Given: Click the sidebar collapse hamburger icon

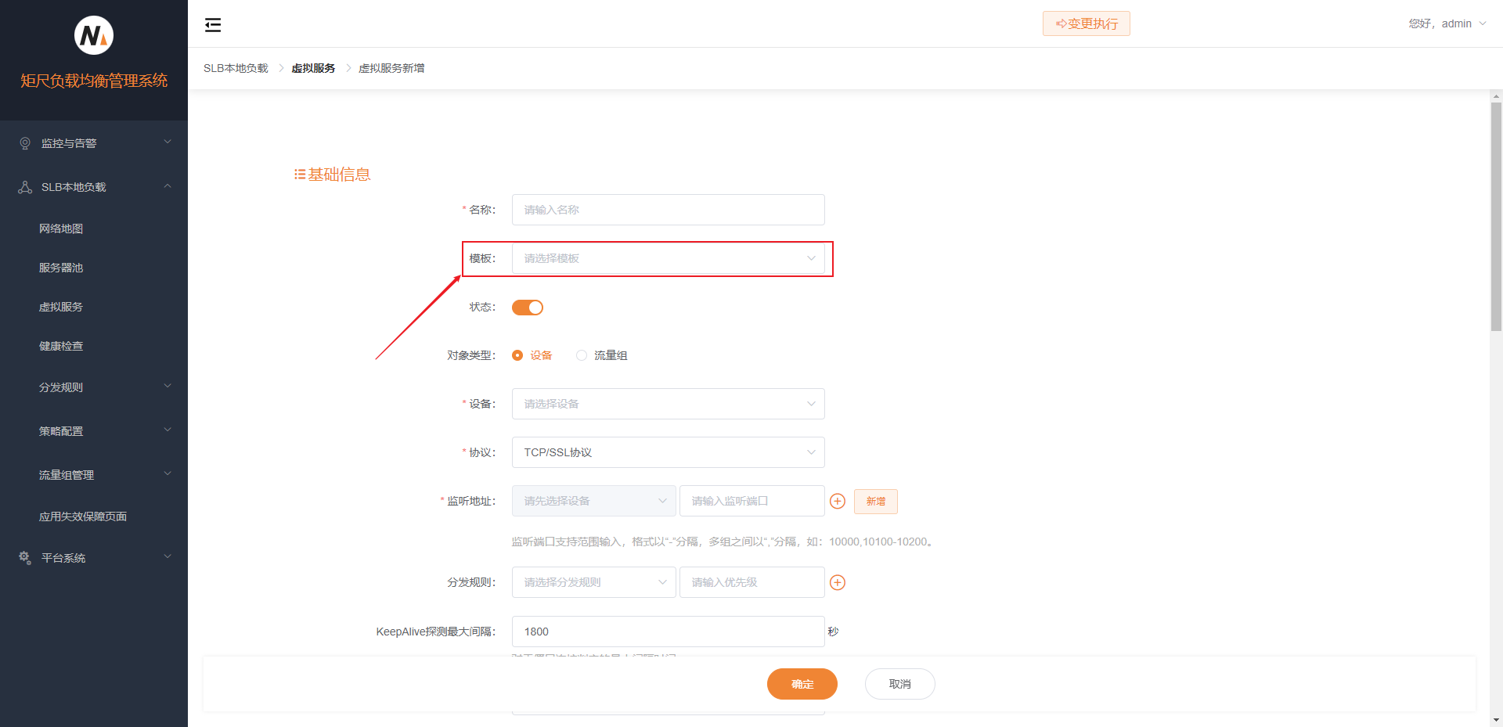Looking at the screenshot, I should [213, 25].
